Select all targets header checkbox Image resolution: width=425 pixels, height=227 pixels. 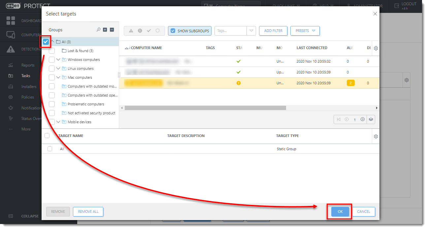click(47, 136)
